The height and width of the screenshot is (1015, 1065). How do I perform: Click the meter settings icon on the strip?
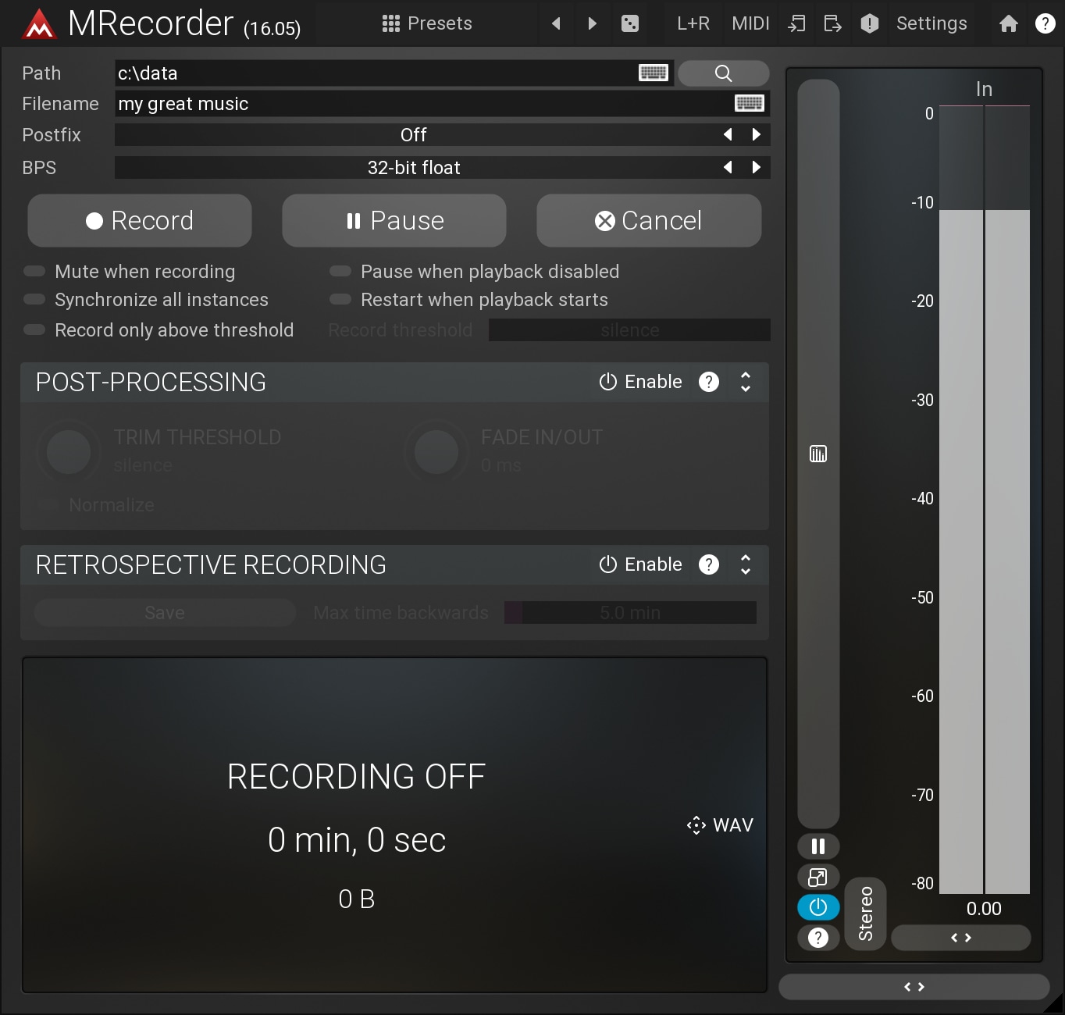click(x=818, y=454)
